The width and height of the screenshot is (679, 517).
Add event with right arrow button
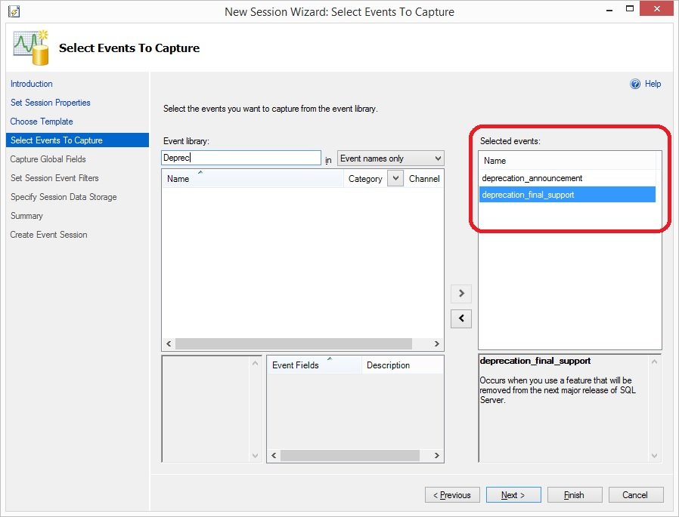pyautogui.click(x=461, y=294)
